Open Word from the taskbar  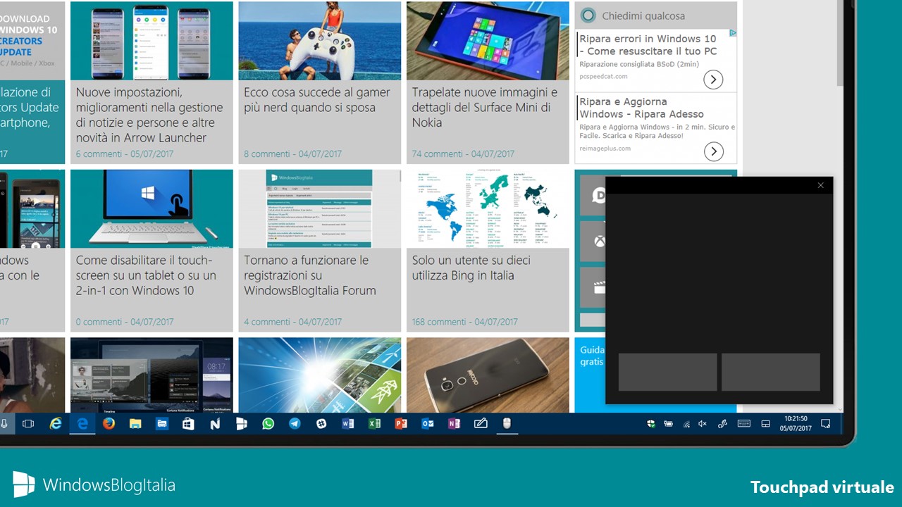pos(347,424)
